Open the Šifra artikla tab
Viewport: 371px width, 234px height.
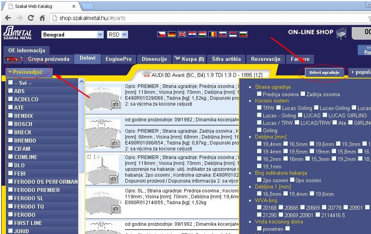click(226, 59)
